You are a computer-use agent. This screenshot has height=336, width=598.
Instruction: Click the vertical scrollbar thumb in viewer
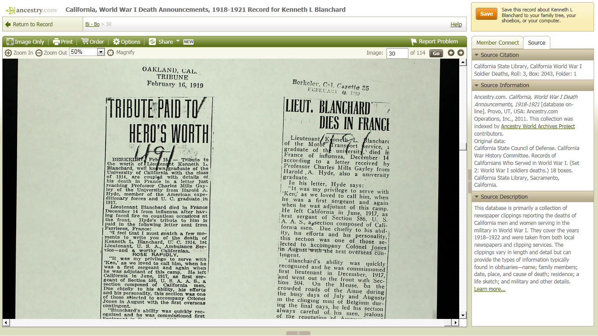(463, 146)
